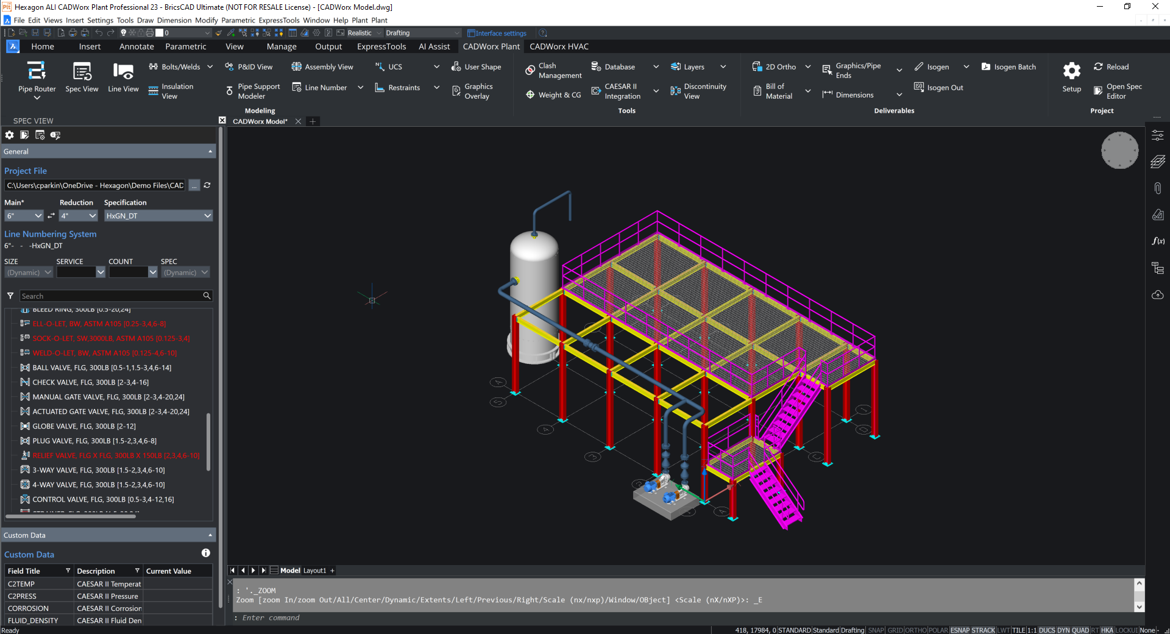The width and height of the screenshot is (1170, 634).
Task: Click the Save icon in quick toolbar
Action: pyautogui.click(x=35, y=33)
